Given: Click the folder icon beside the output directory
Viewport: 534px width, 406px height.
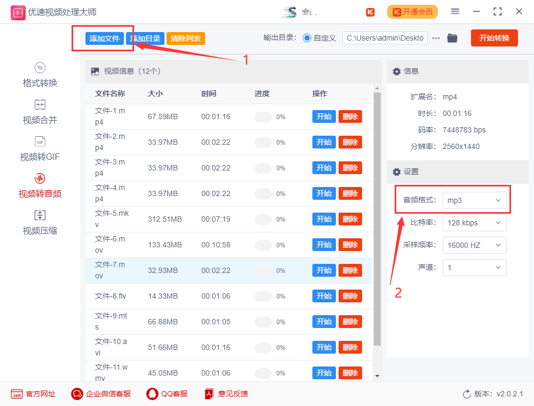Looking at the screenshot, I should [452, 38].
